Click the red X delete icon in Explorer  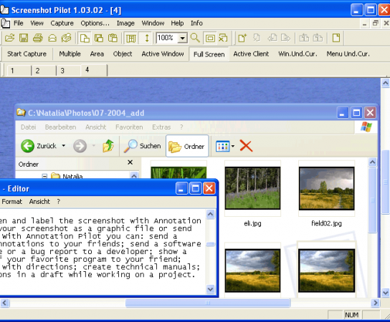[246, 146]
